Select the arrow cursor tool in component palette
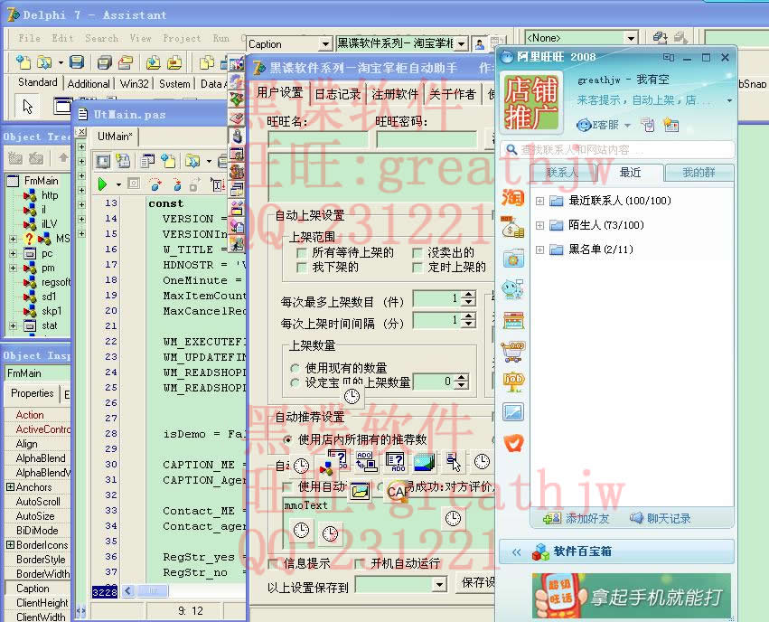This screenshot has height=622, width=769. point(28,106)
